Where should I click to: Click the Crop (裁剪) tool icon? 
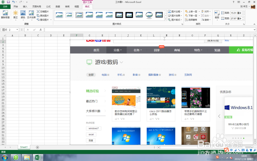point(217,13)
